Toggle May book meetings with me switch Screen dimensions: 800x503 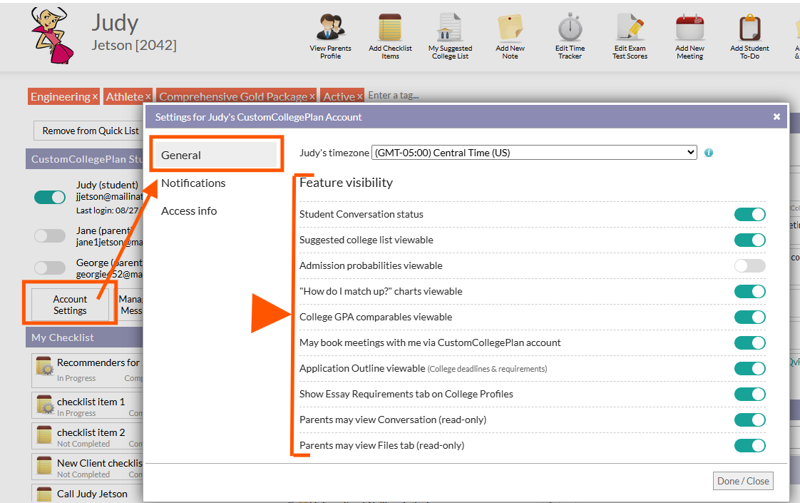pyautogui.click(x=750, y=342)
